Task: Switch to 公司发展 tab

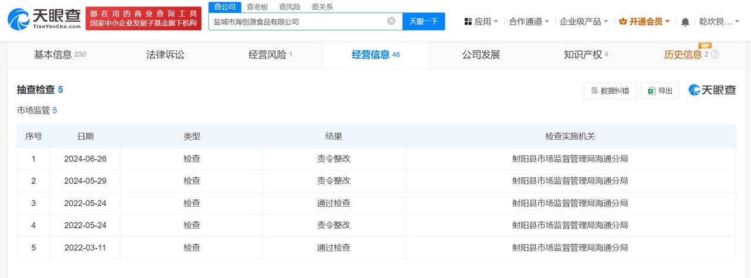Action: click(481, 55)
